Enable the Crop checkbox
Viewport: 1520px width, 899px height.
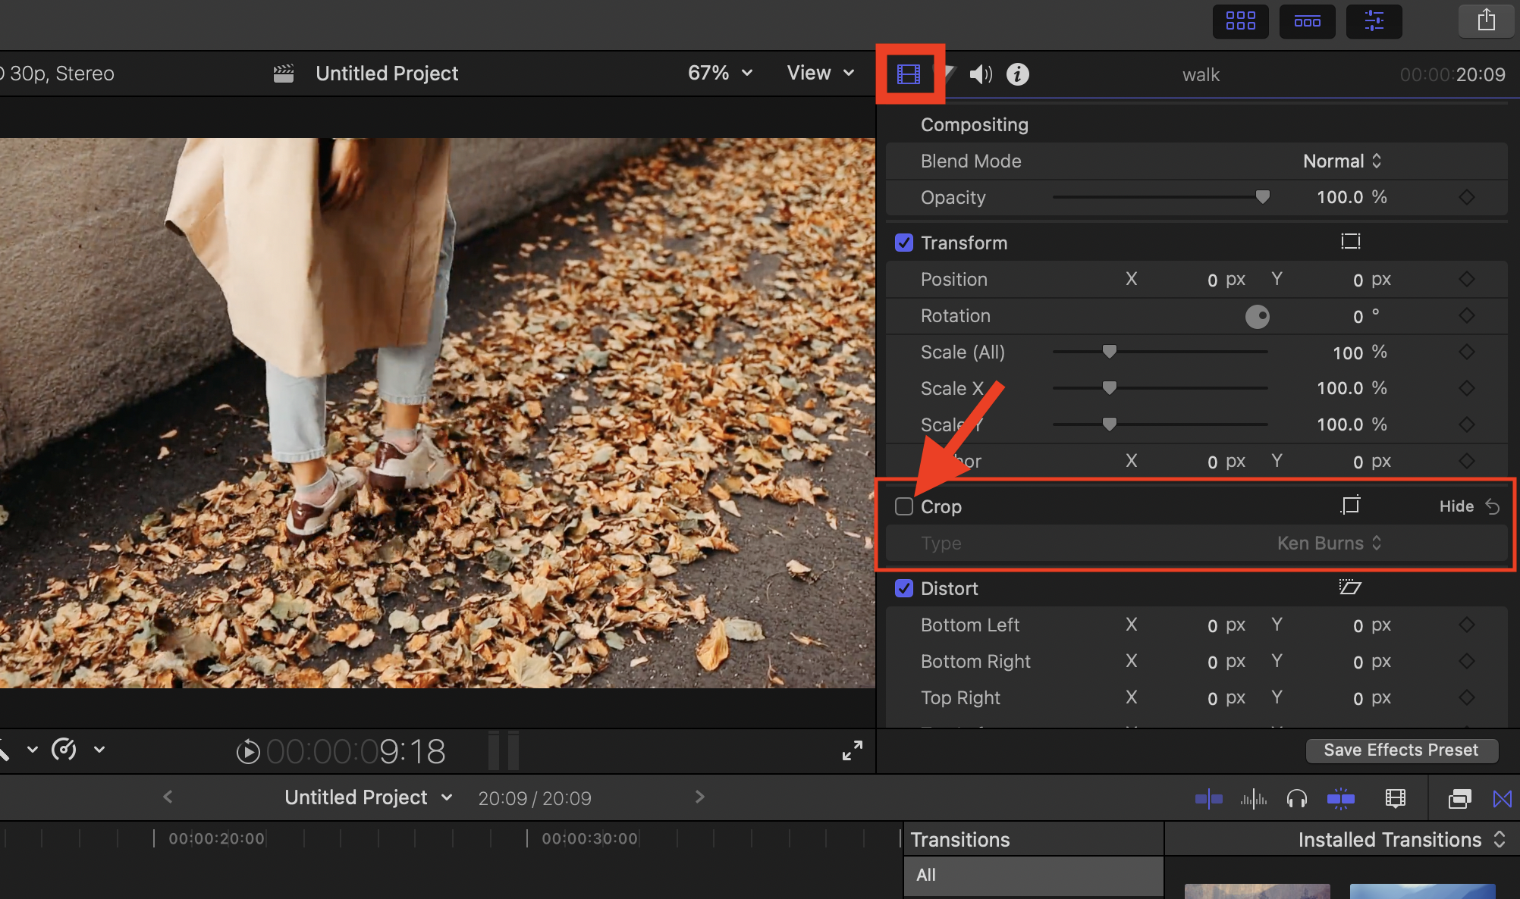tap(903, 506)
